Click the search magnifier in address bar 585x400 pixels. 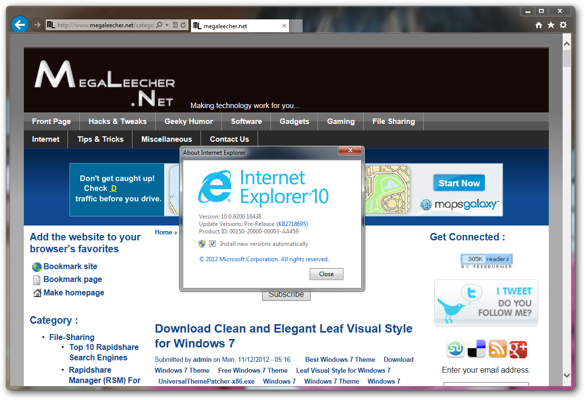pos(159,25)
